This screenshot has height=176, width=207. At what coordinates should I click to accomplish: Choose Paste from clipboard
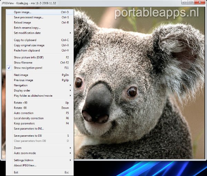point(40,50)
